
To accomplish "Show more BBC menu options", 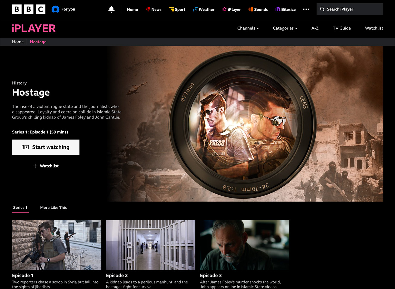I will (x=306, y=9).
